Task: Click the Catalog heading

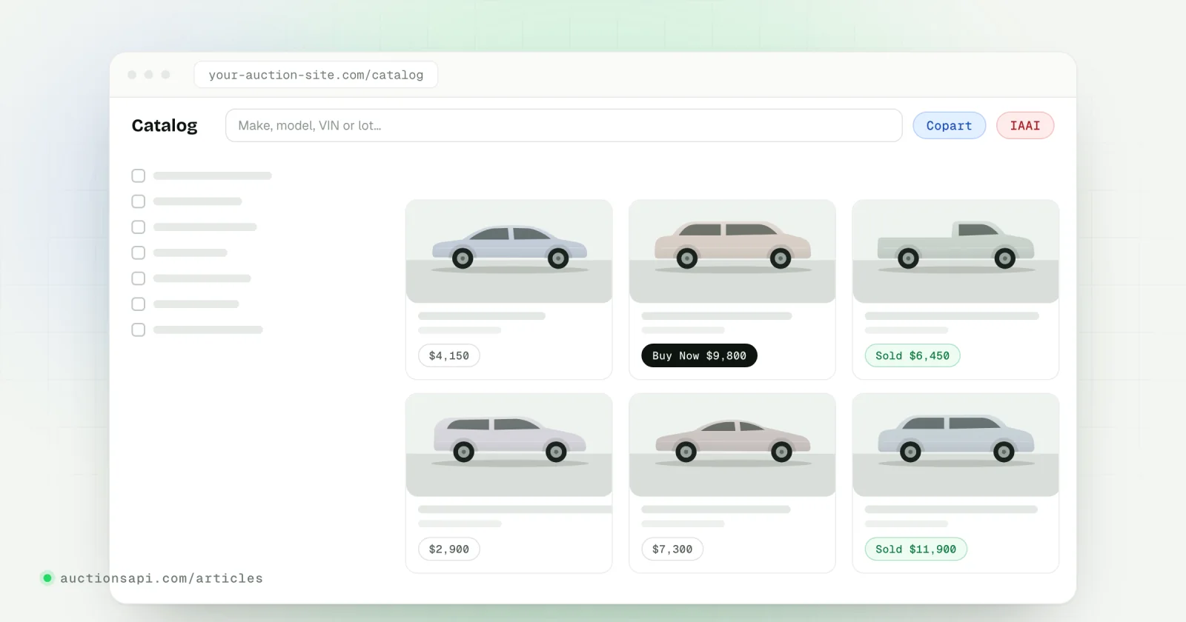Action: tap(165, 125)
